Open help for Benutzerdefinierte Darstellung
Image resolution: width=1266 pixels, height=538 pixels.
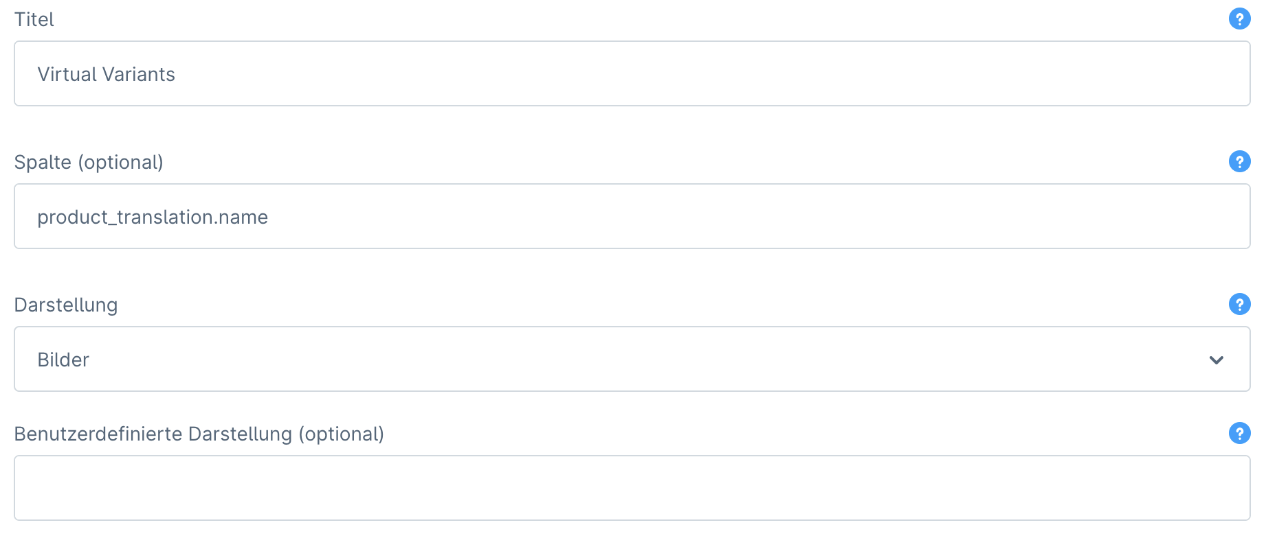pyautogui.click(x=1239, y=433)
